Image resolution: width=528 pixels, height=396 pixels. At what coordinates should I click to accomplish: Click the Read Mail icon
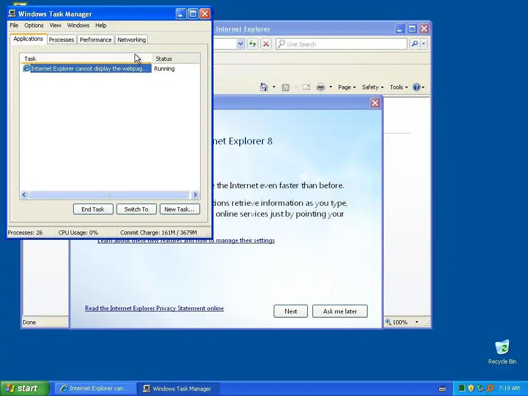point(306,87)
